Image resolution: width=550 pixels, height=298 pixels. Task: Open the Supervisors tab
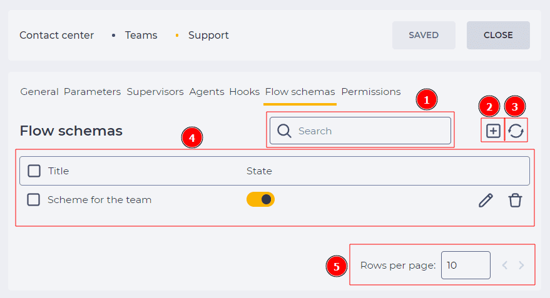(x=155, y=92)
